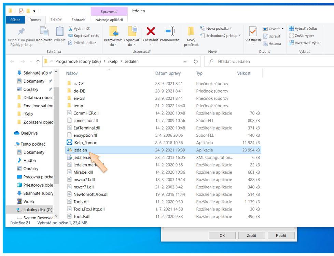Click the Hľadať v: Jedalen search field

click(270, 62)
